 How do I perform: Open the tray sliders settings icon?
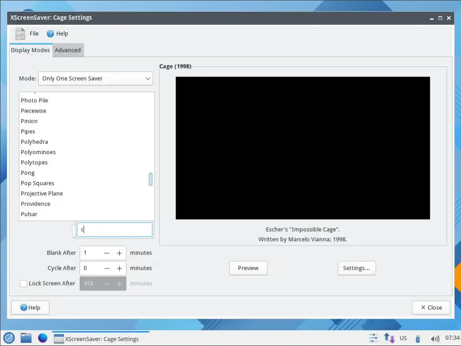373,338
